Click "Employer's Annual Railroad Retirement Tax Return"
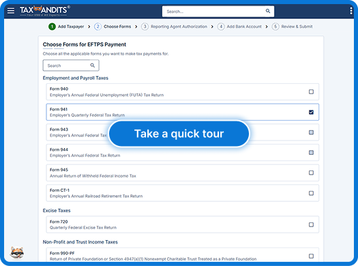This screenshot has width=358, height=266. pyautogui.click(x=96, y=196)
